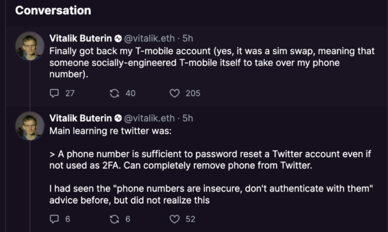Open replies on the T-mobile account tweet
Viewport: 388px width, 232px height.
54,93
